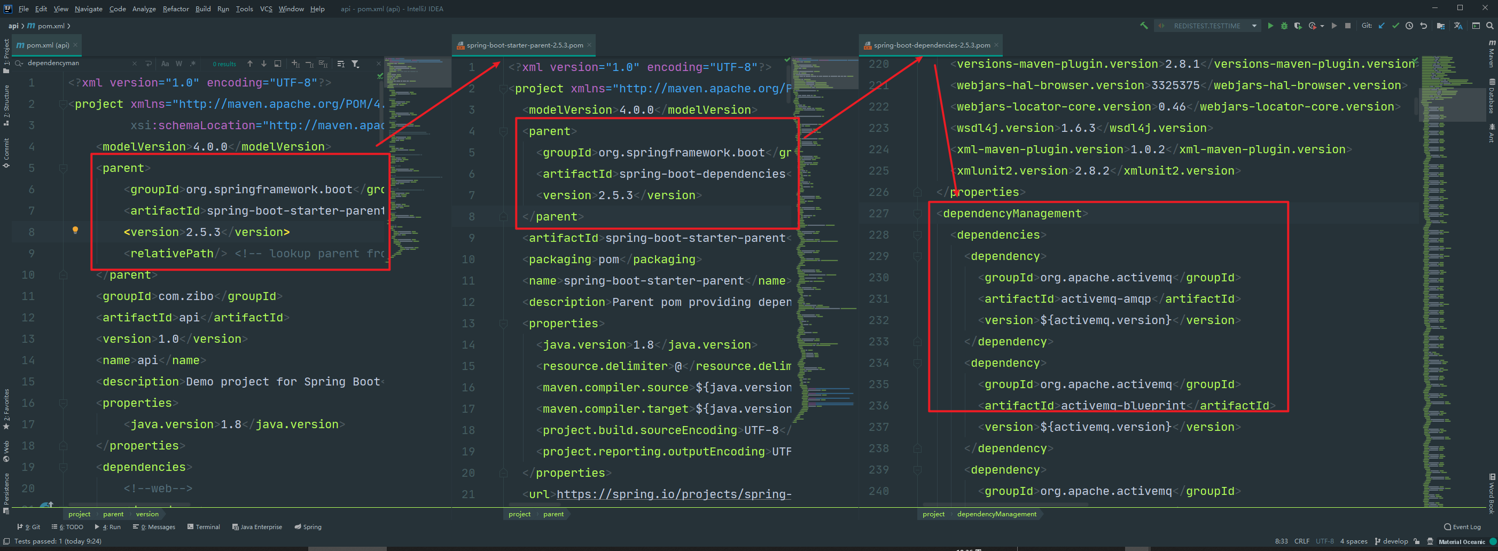Click the multi-line search toggle icon
Screen dimensions: 1498x551
(x=341, y=64)
